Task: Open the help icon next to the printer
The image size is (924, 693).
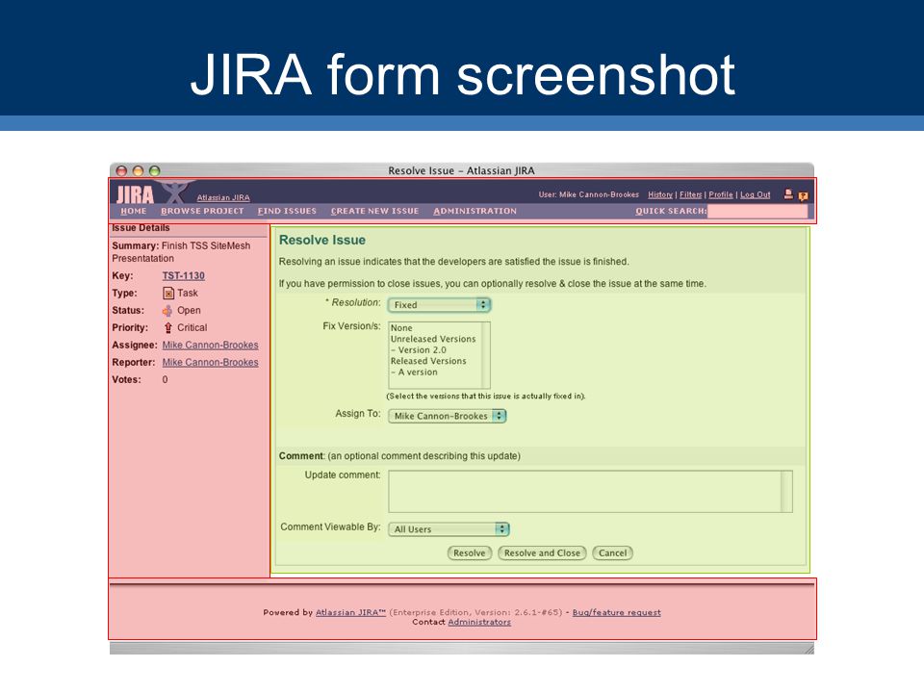Action: pos(803,195)
